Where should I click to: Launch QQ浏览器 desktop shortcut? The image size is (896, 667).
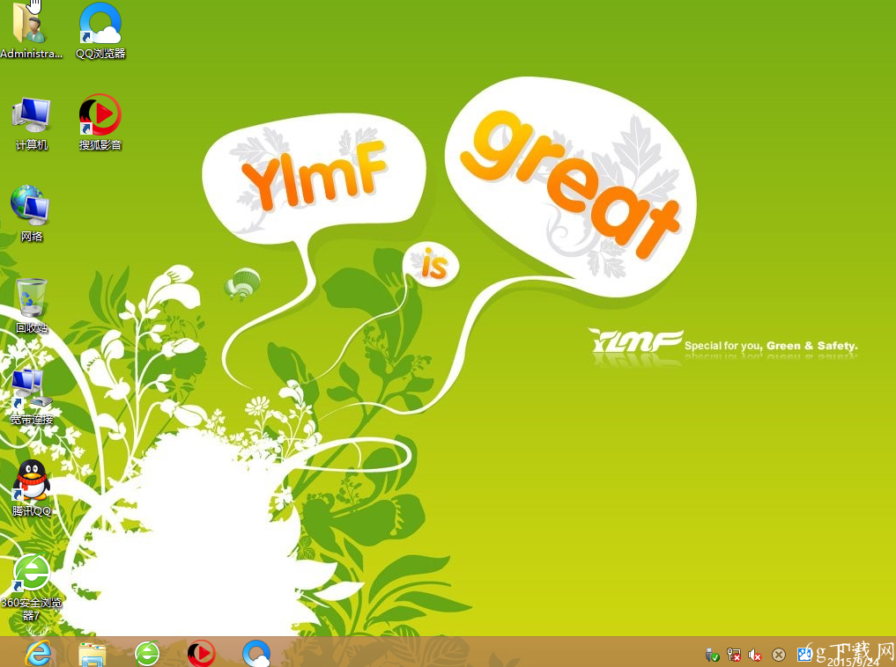[100, 30]
